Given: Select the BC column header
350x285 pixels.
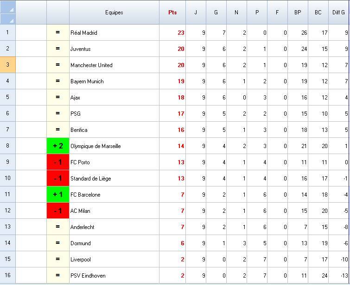Looking at the screenshot, I should [x=318, y=12].
